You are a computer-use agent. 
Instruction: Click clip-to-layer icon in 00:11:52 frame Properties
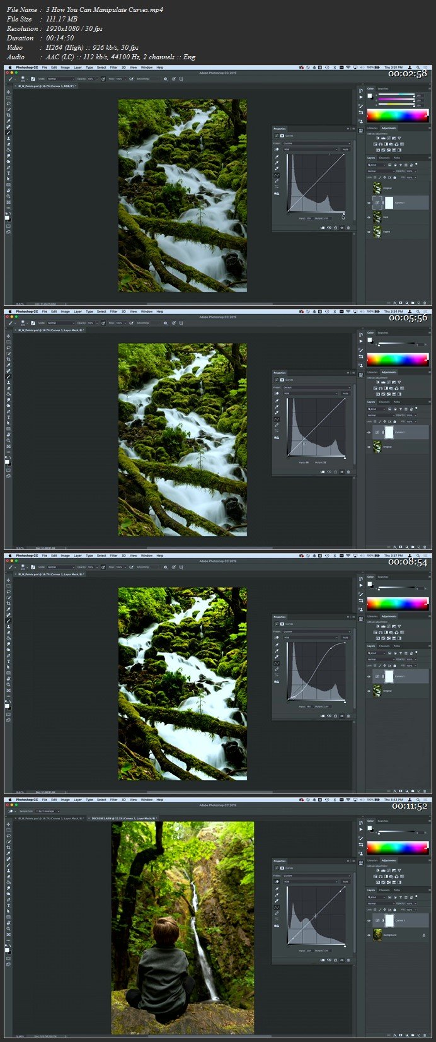[x=323, y=960]
